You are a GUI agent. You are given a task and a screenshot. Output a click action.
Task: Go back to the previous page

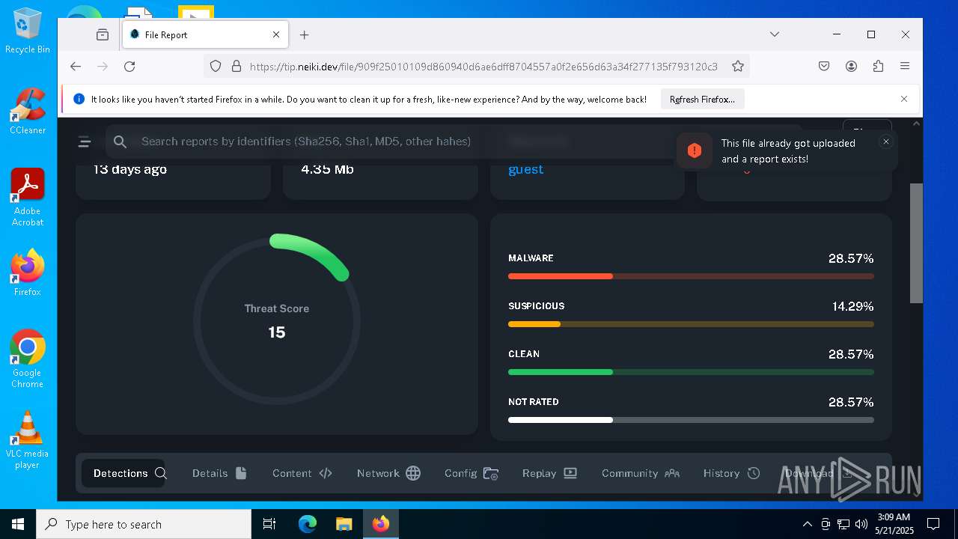coord(76,67)
